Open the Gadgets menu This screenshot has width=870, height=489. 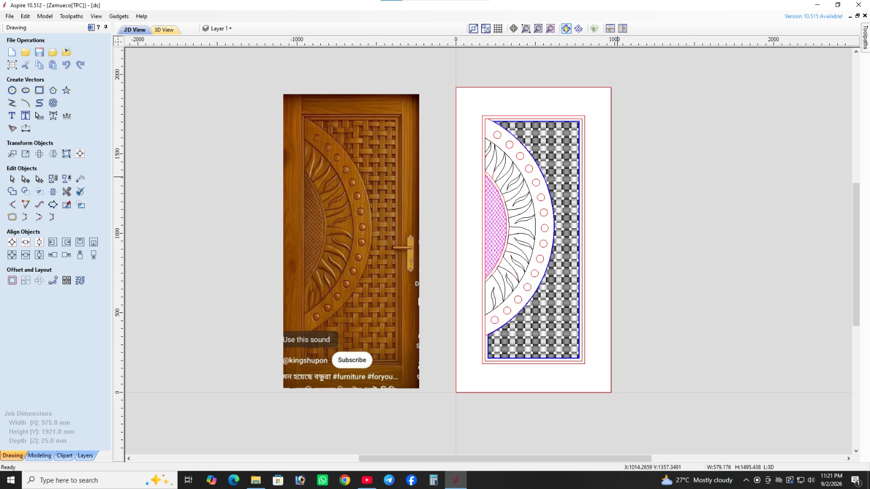(119, 16)
